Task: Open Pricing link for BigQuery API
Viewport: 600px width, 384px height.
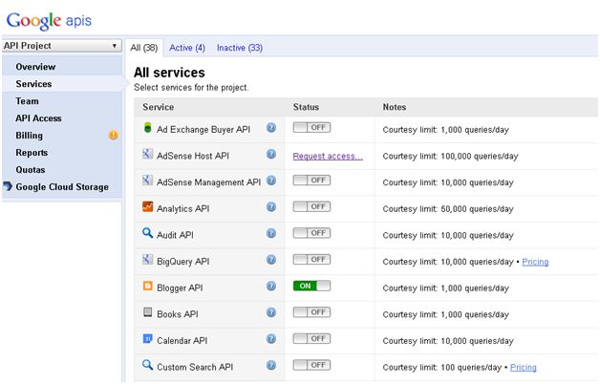Action: tap(535, 262)
